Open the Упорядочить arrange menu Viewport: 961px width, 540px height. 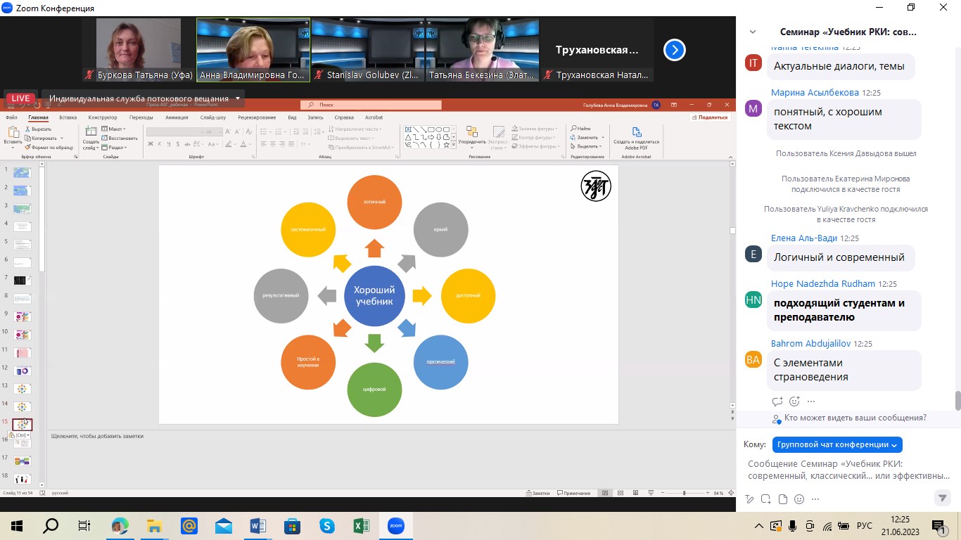[471, 137]
